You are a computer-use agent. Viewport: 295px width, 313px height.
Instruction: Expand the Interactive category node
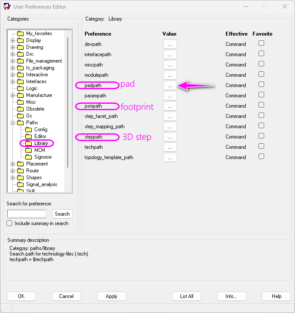click(12, 75)
